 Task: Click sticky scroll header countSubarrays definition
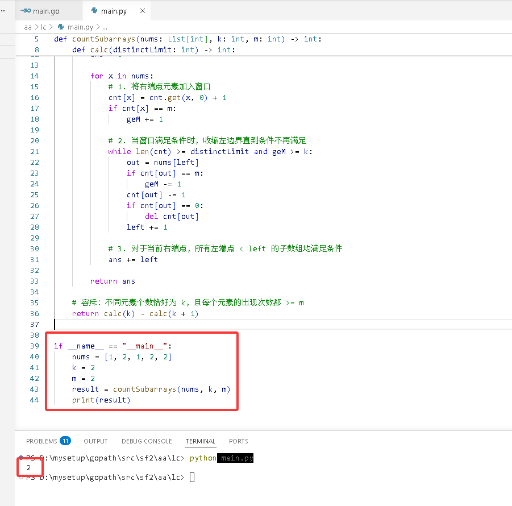[x=188, y=39]
